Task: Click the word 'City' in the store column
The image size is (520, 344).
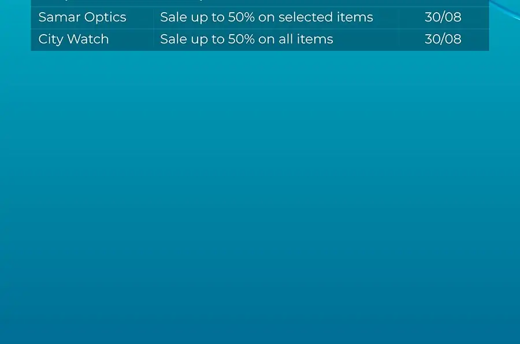Action: point(51,39)
